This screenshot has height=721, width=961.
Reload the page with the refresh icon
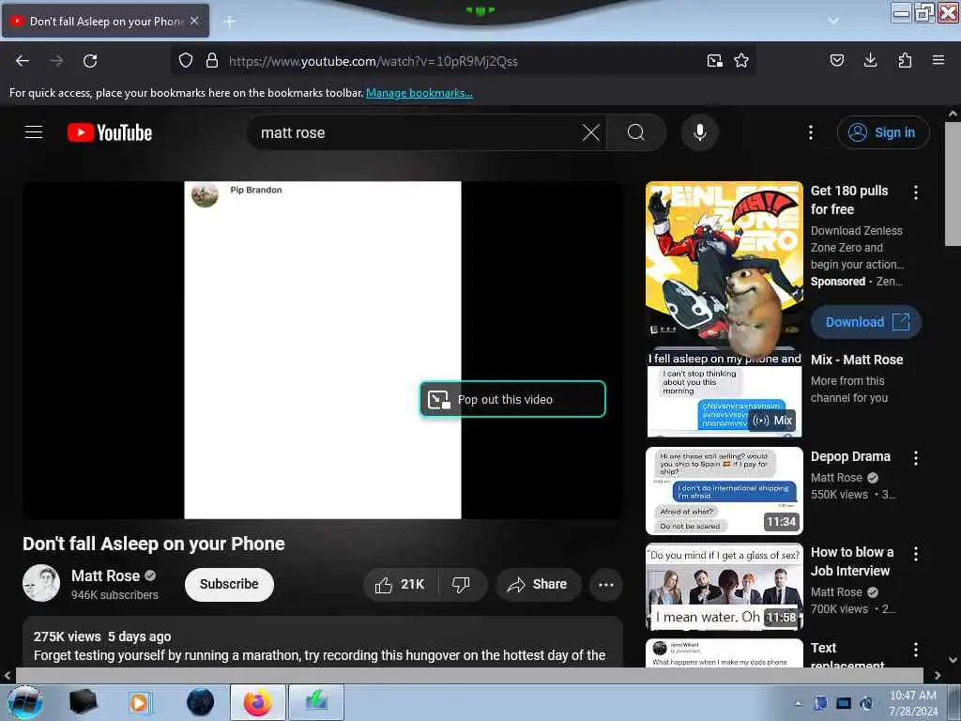click(x=90, y=61)
